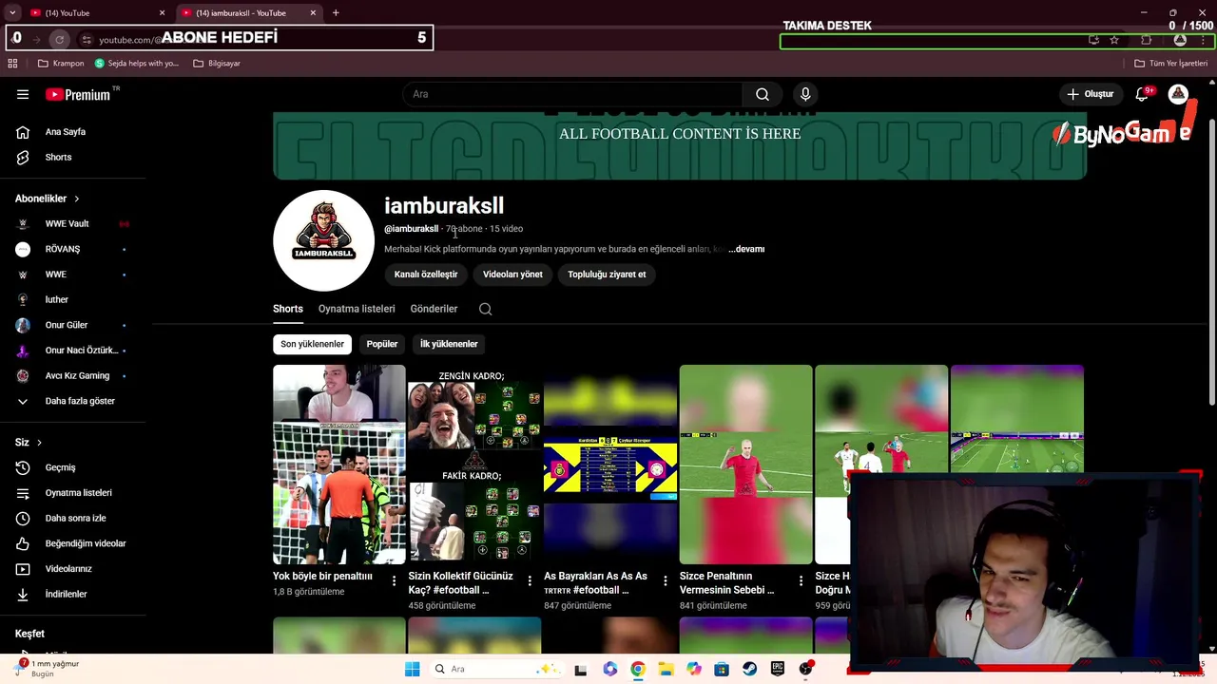Image resolution: width=1217 pixels, height=684 pixels.
Task: Click the Windows Start button
Action: point(412,669)
